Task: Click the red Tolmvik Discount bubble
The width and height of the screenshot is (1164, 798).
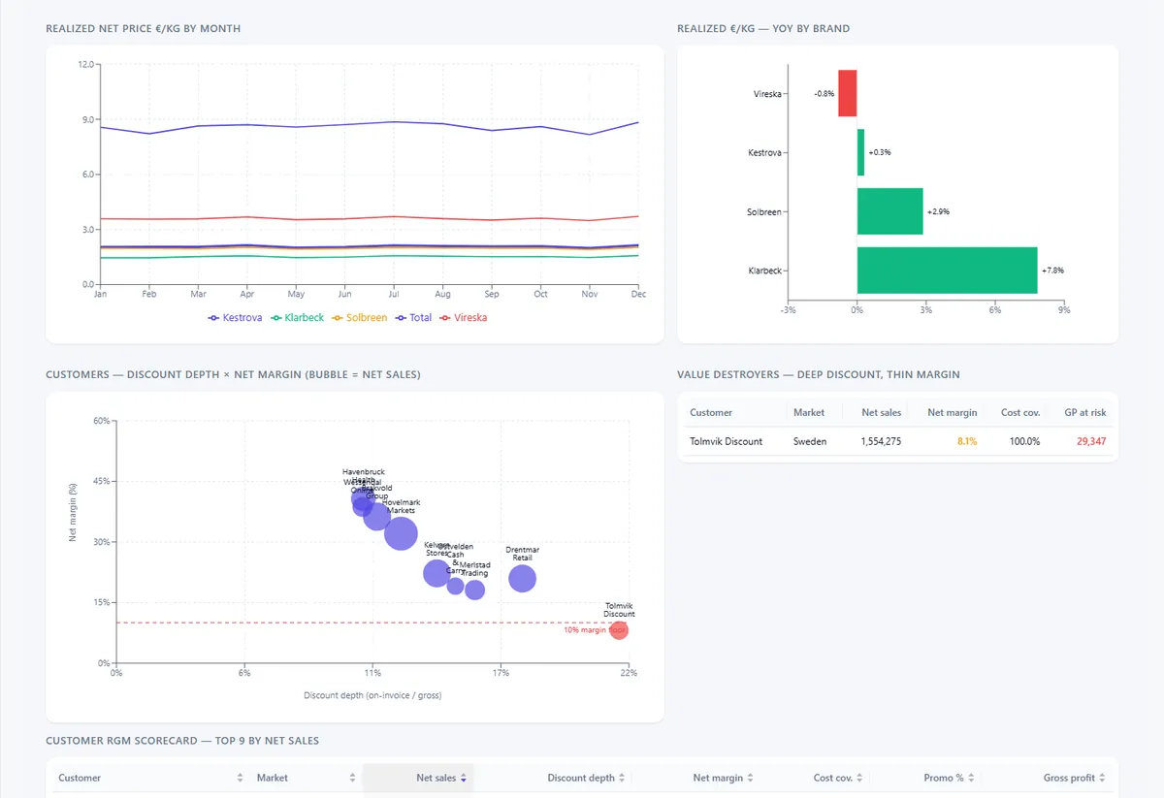Action: [x=618, y=630]
